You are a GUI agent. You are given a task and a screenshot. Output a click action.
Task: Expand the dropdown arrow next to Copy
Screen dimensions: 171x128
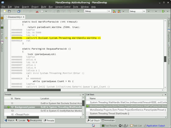[x=46, y=11]
